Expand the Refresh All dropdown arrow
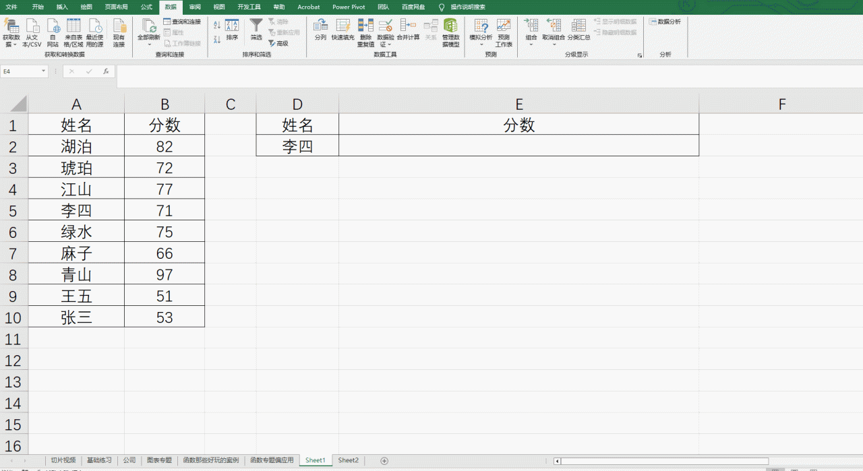The image size is (863, 471). [149, 44]
